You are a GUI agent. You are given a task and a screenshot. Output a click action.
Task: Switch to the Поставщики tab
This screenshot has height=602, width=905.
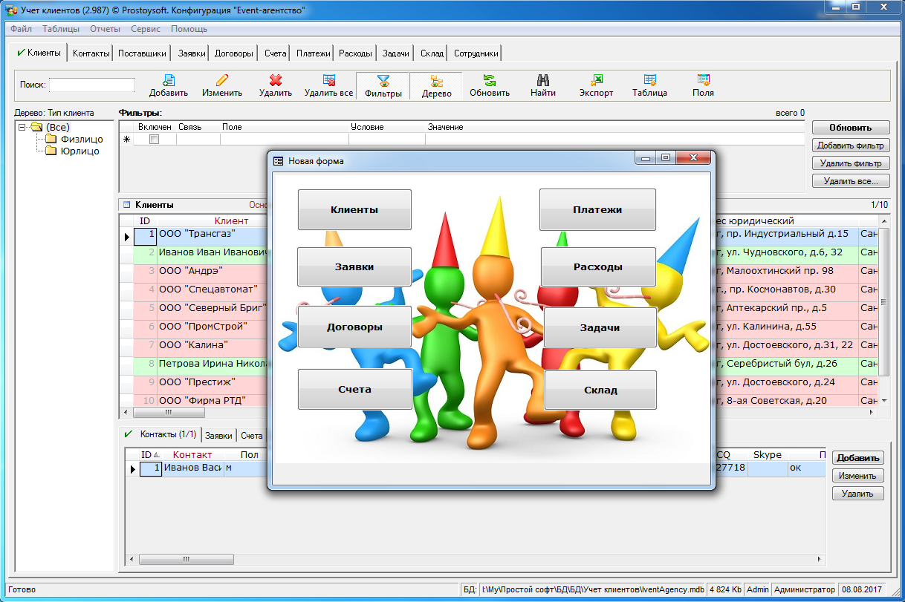[x=142, y=53]
